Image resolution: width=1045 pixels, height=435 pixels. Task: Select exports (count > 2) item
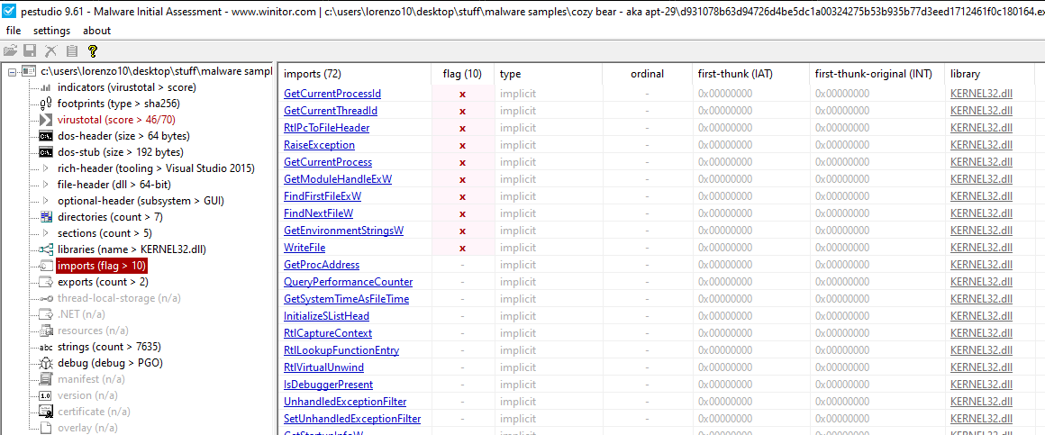point(102,282)
